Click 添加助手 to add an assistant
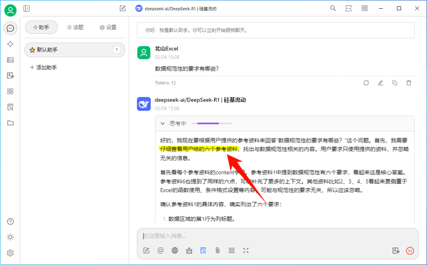Screen dimensions: 427x265 (43, 68)
